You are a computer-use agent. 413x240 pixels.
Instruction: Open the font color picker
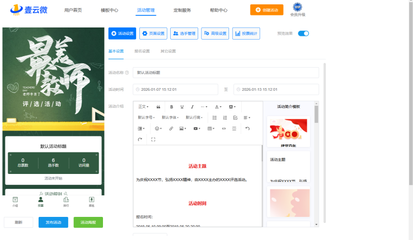point(218,106)
